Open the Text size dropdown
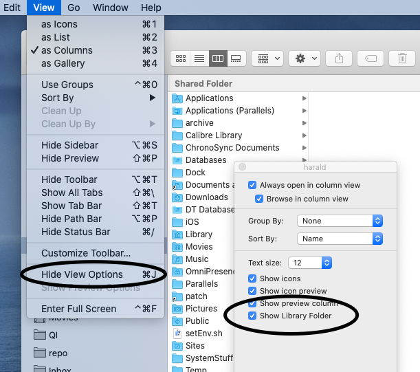 click(x=310, y=263)
